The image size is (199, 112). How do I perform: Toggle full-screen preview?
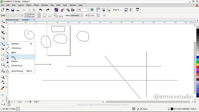(92, 10)
